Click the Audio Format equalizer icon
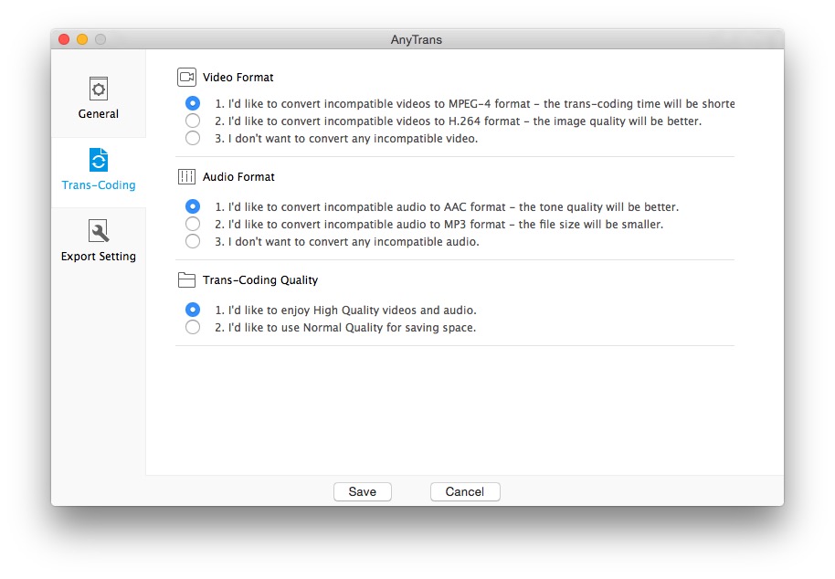The height and width of the screenshot is (579, 835). [x=187, y=177]
